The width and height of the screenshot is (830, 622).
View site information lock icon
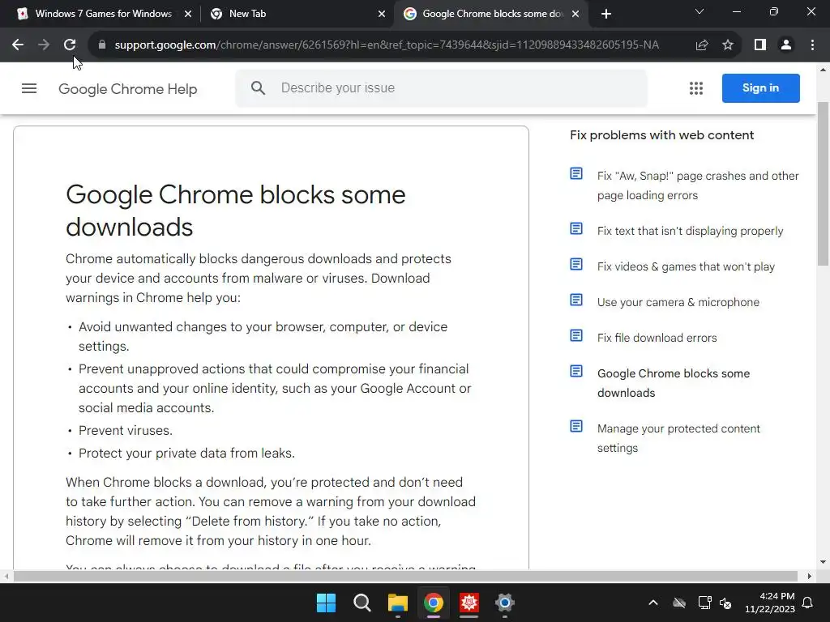pyautogui.click(x=102, y=45)
